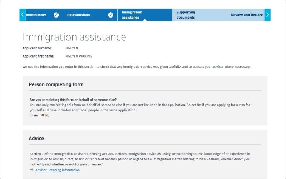
Task: Click the active tab pointer under Immigration assistance
Action: (x=144, y=20)
